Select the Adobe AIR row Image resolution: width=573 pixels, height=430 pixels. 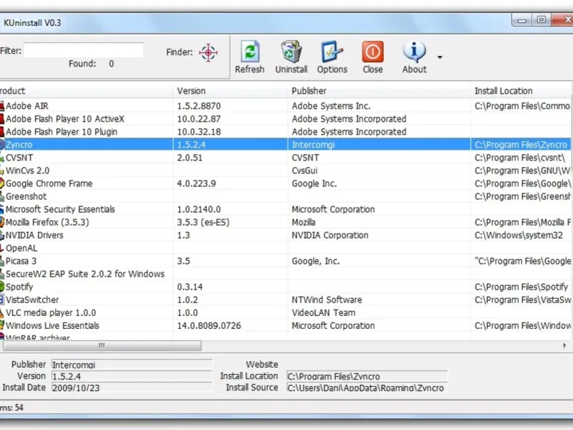click(x=285, y=106)
